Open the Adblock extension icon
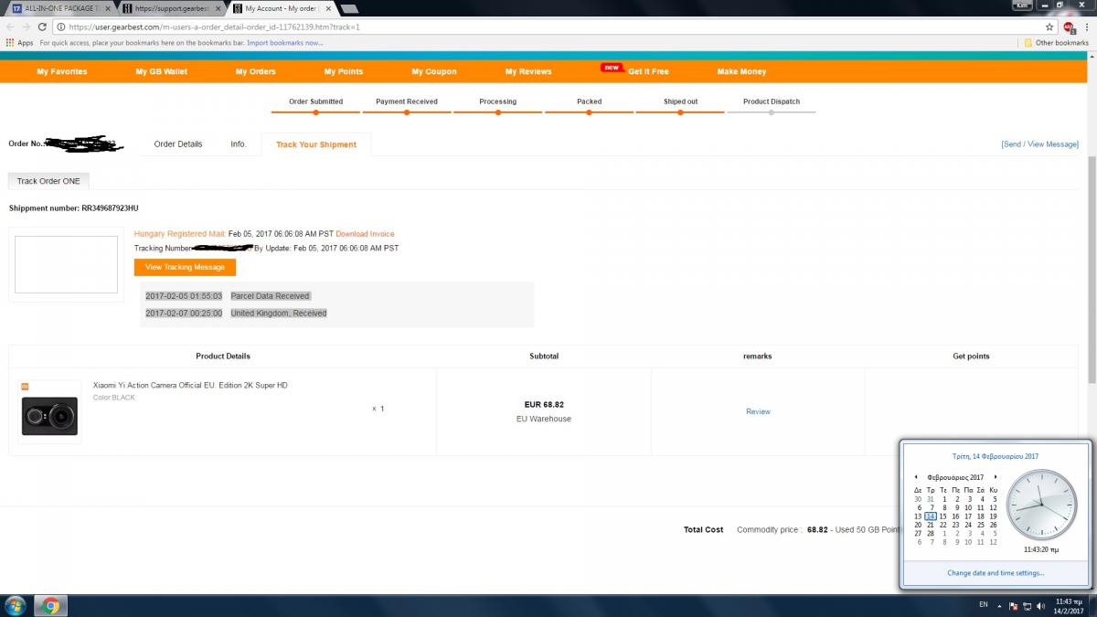The width and height of the screenshot is (1097, 617). (1070, 27)
